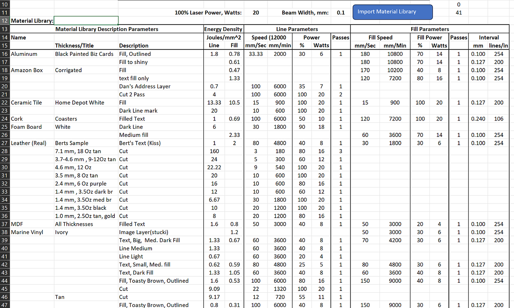
Task: Select the Berts Sample title cell
Action: pyautogui.click(x=86, y=143)
